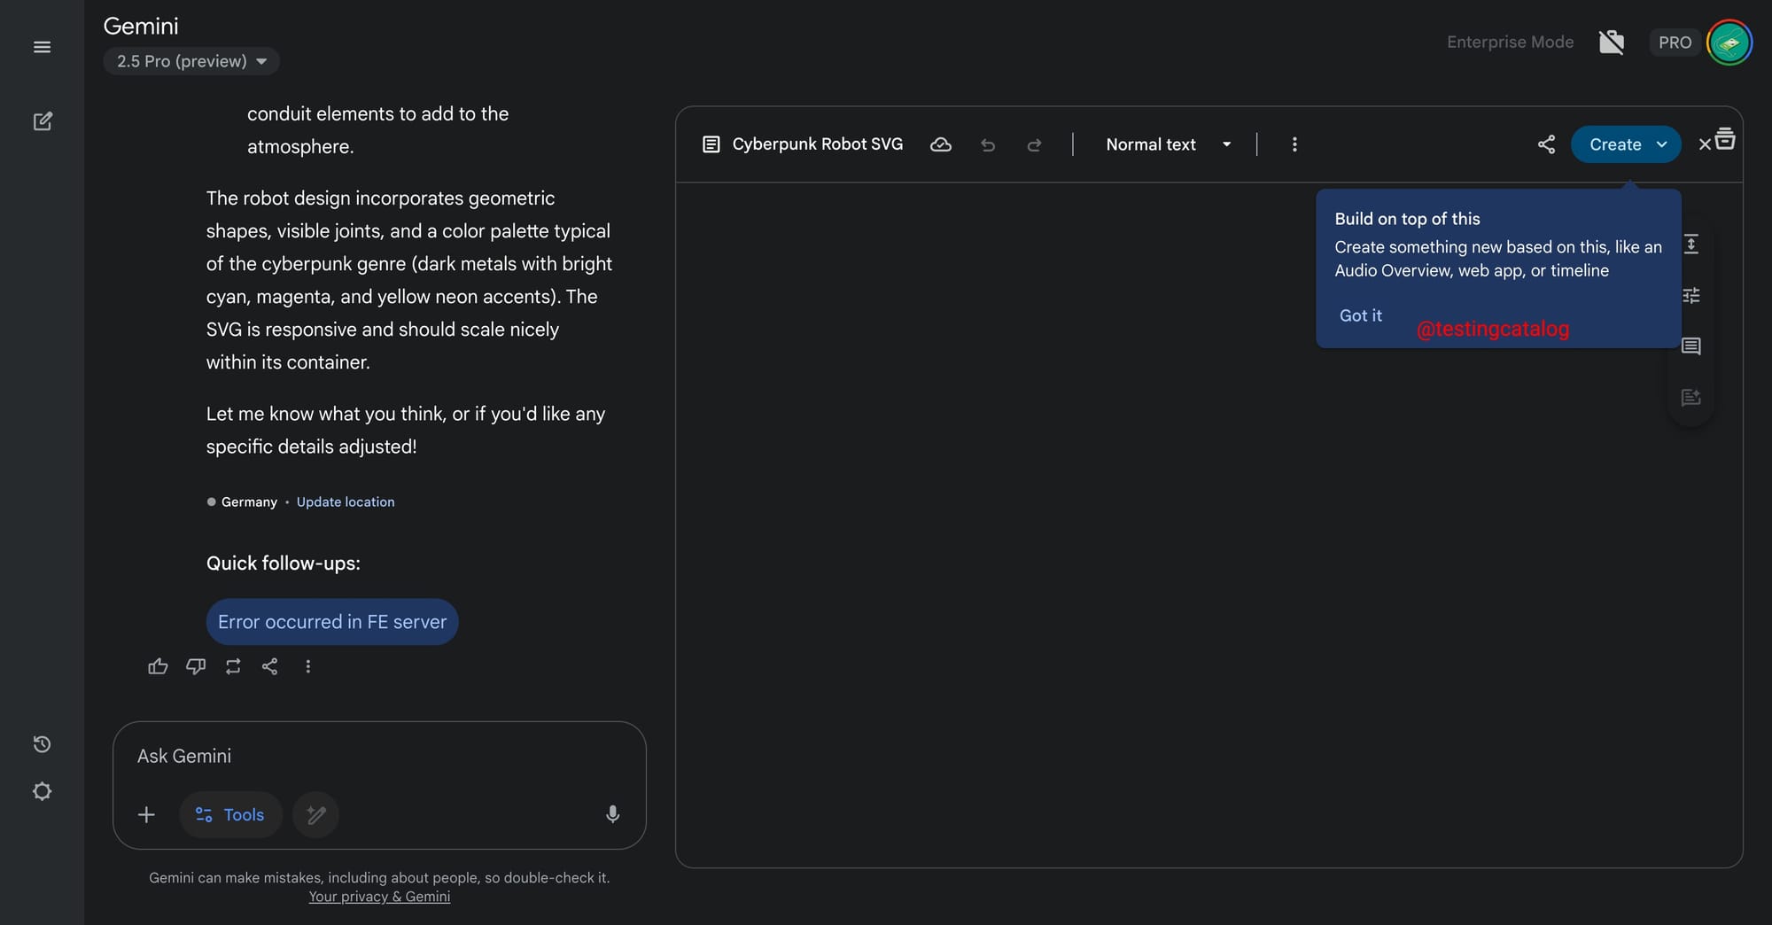Open more options under the chat response
This screenshot has height=925, width=1772.
coord(308,666)
